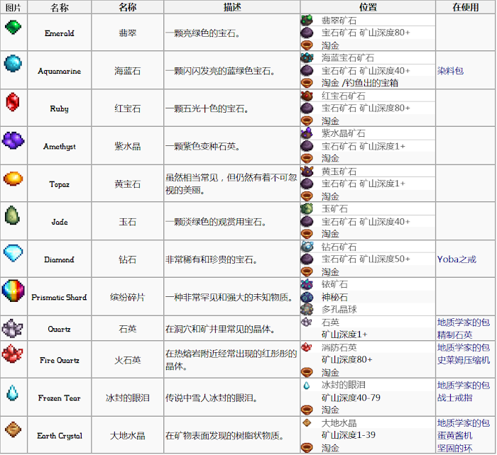Click the small Fire Quartz icon beside 消防石英
This screenshot has height=455, width=497.
307,347
